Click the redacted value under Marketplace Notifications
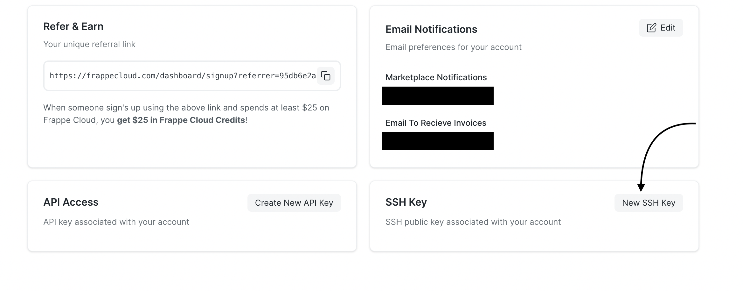 point(438,96)
